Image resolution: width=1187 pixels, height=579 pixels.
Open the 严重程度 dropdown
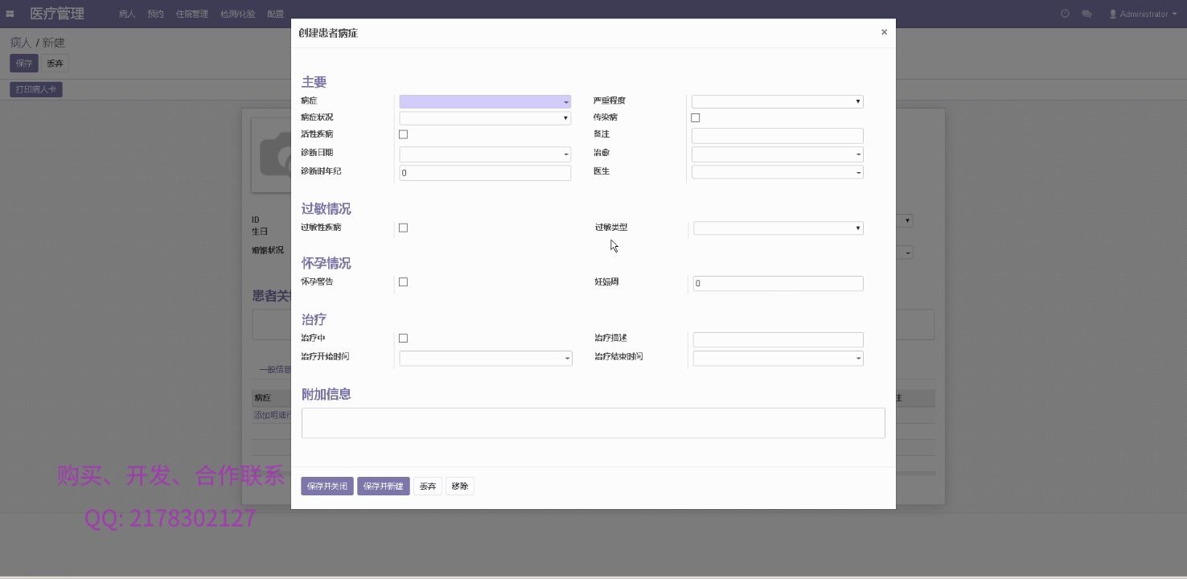tap(776, 101)
